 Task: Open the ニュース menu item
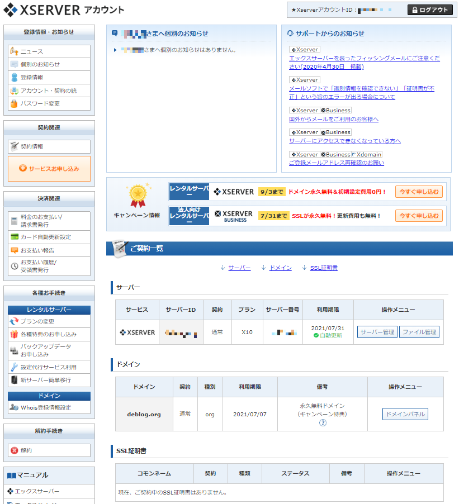point(49,51)
